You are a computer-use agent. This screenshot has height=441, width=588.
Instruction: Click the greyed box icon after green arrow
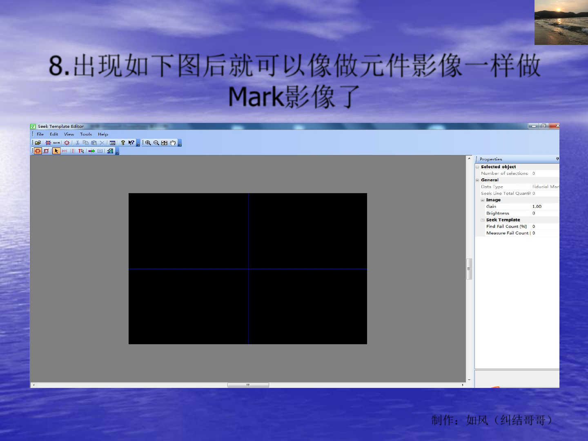pyautogui.click(x=100, y=151)
